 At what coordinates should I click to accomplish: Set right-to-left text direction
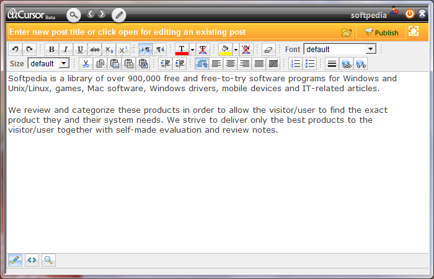pyautogui.click(x=160, y=50)
